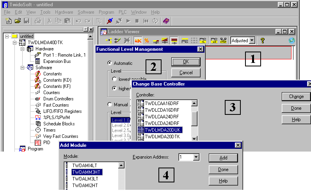
Task: Select Port 1 : Remote Link in tree
Action: tap(64, 55)
